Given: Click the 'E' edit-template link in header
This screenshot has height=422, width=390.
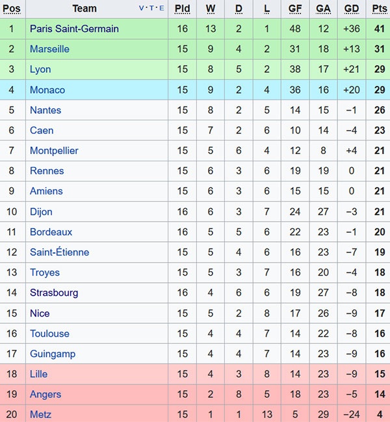Looking at the screenshot, I should click(x=162, y=8).
